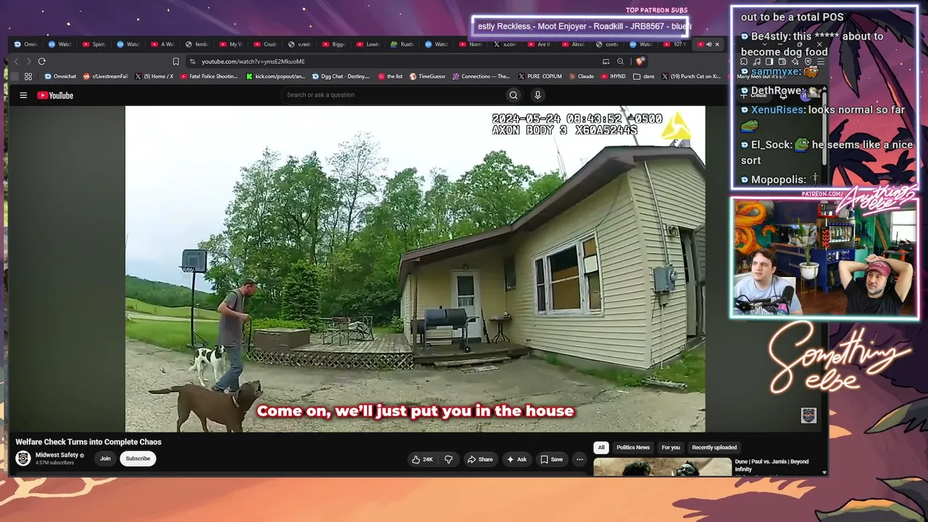This screenshot has height=522, width=928.
Task: Close the active YouTube tab
Action: pyautogui.click(x=717, y=44)
